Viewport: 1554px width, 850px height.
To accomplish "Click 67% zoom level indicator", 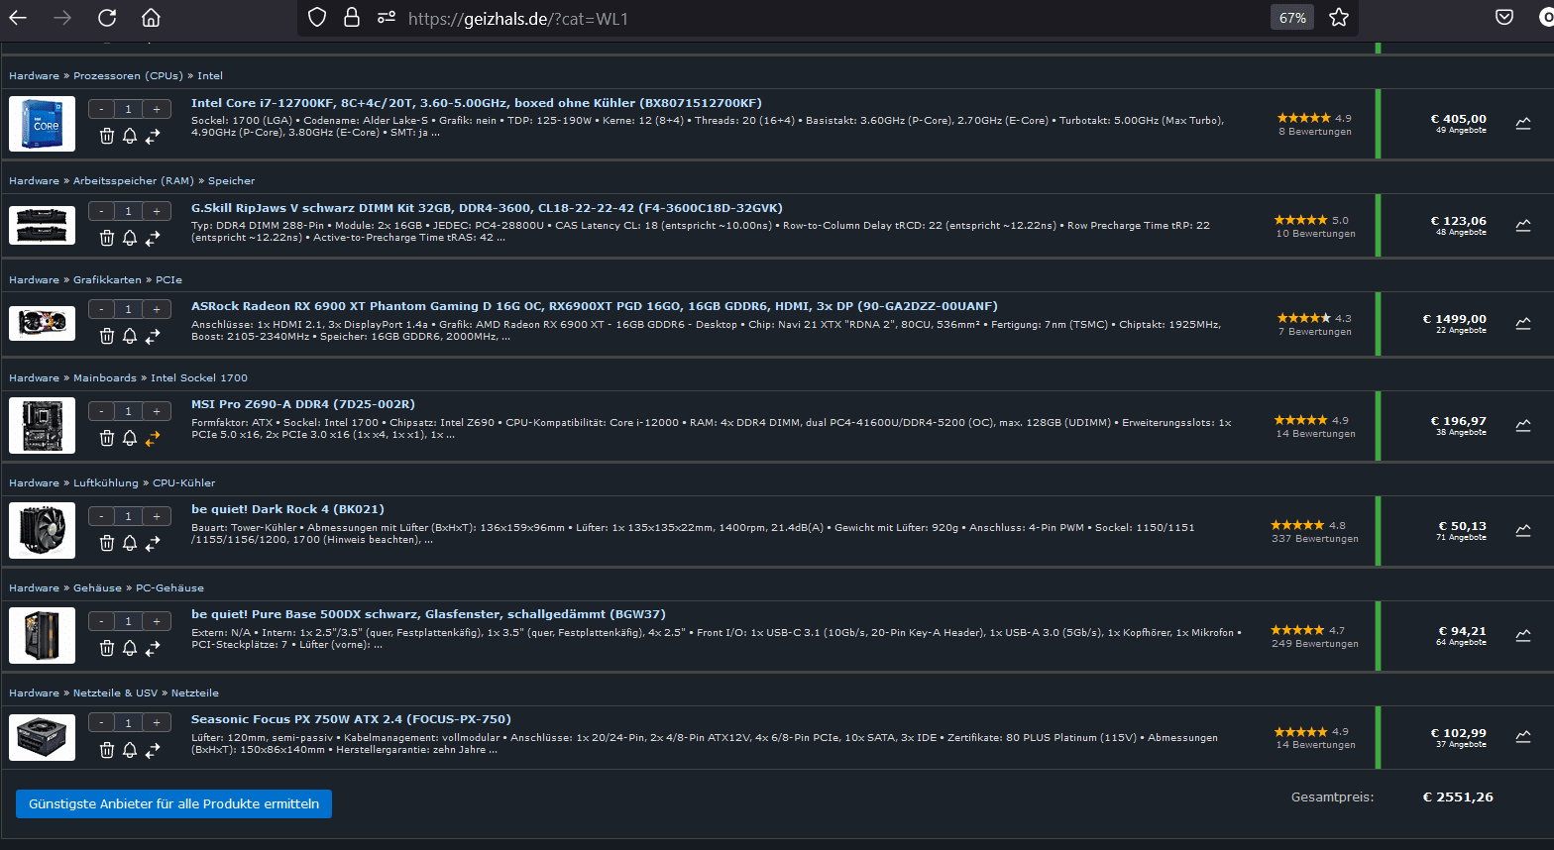I will (1292, 18).
